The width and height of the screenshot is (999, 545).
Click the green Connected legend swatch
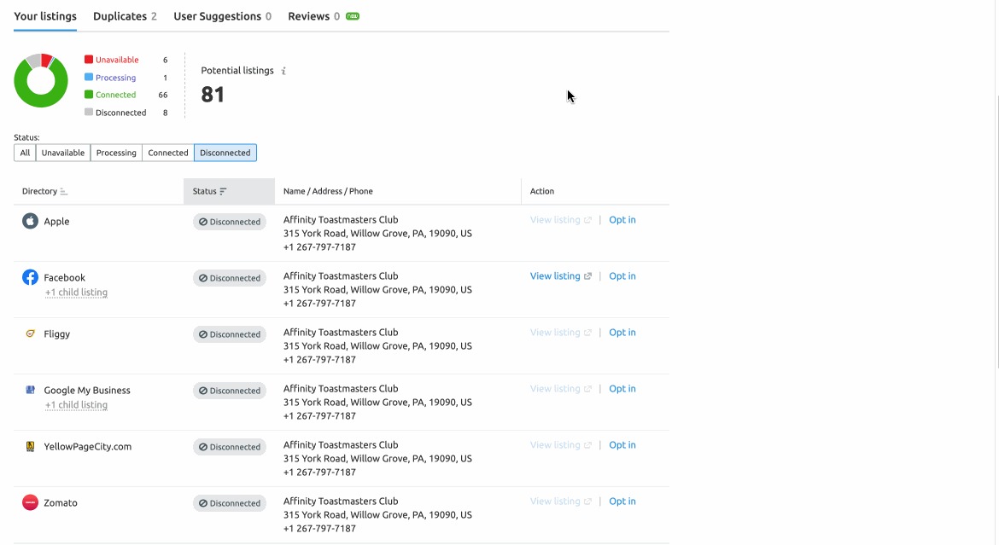click(x=89, y=94)
